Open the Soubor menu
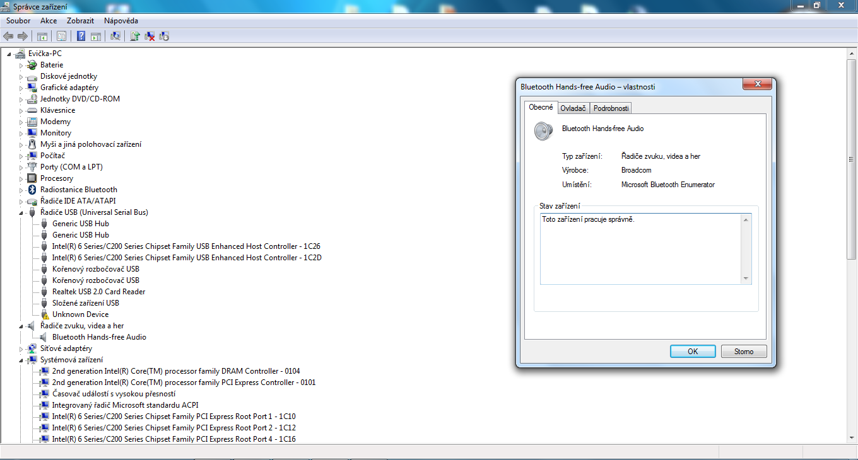 [x=18, y=21]
